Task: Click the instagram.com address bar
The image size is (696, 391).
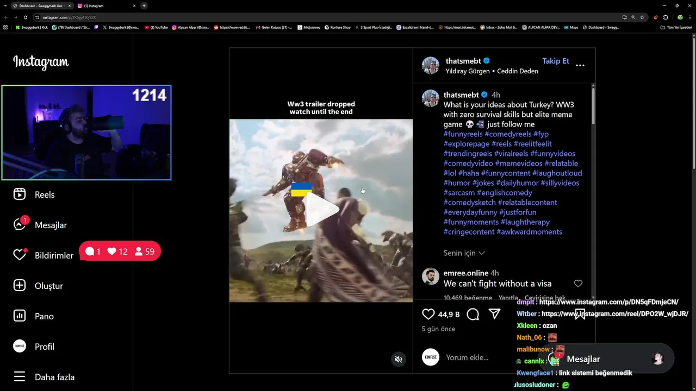Action: tap(326, 17)
